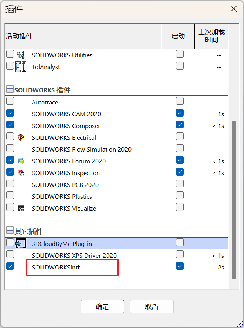Click the 启动 column header
The width and height of the screenshot is (244, 328).
click(178, 36)
